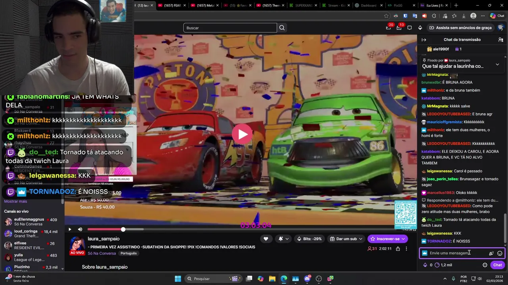Open the browser profile account icon

click(x=473, y=16)
